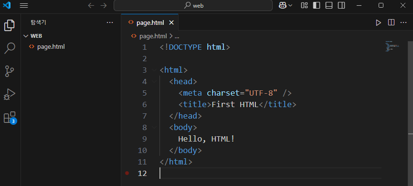The height and width of the screenshot is (186, 413).
Task: Open the Explorer view in activity bar
Action: (10, 25)
